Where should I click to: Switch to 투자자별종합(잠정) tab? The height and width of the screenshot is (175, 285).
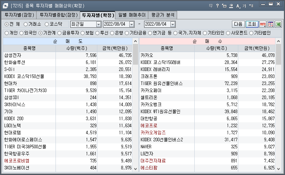point(58,15)
